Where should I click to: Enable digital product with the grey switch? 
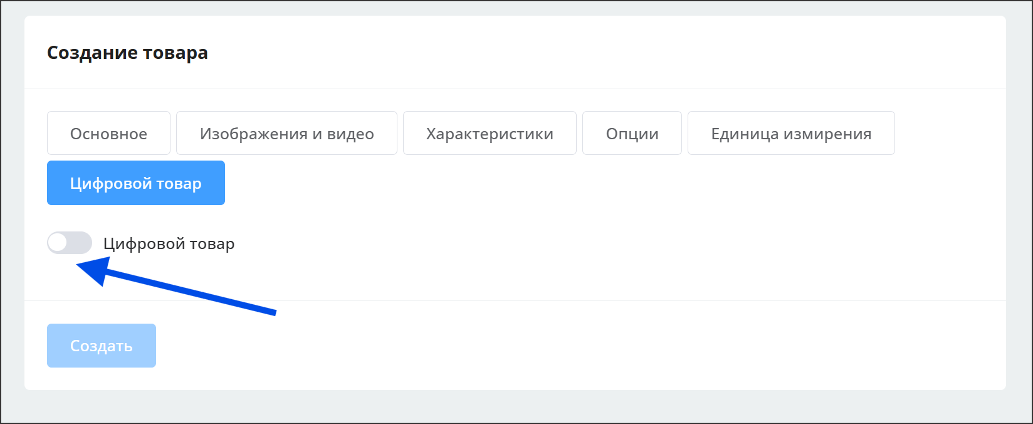click(70, 243)
